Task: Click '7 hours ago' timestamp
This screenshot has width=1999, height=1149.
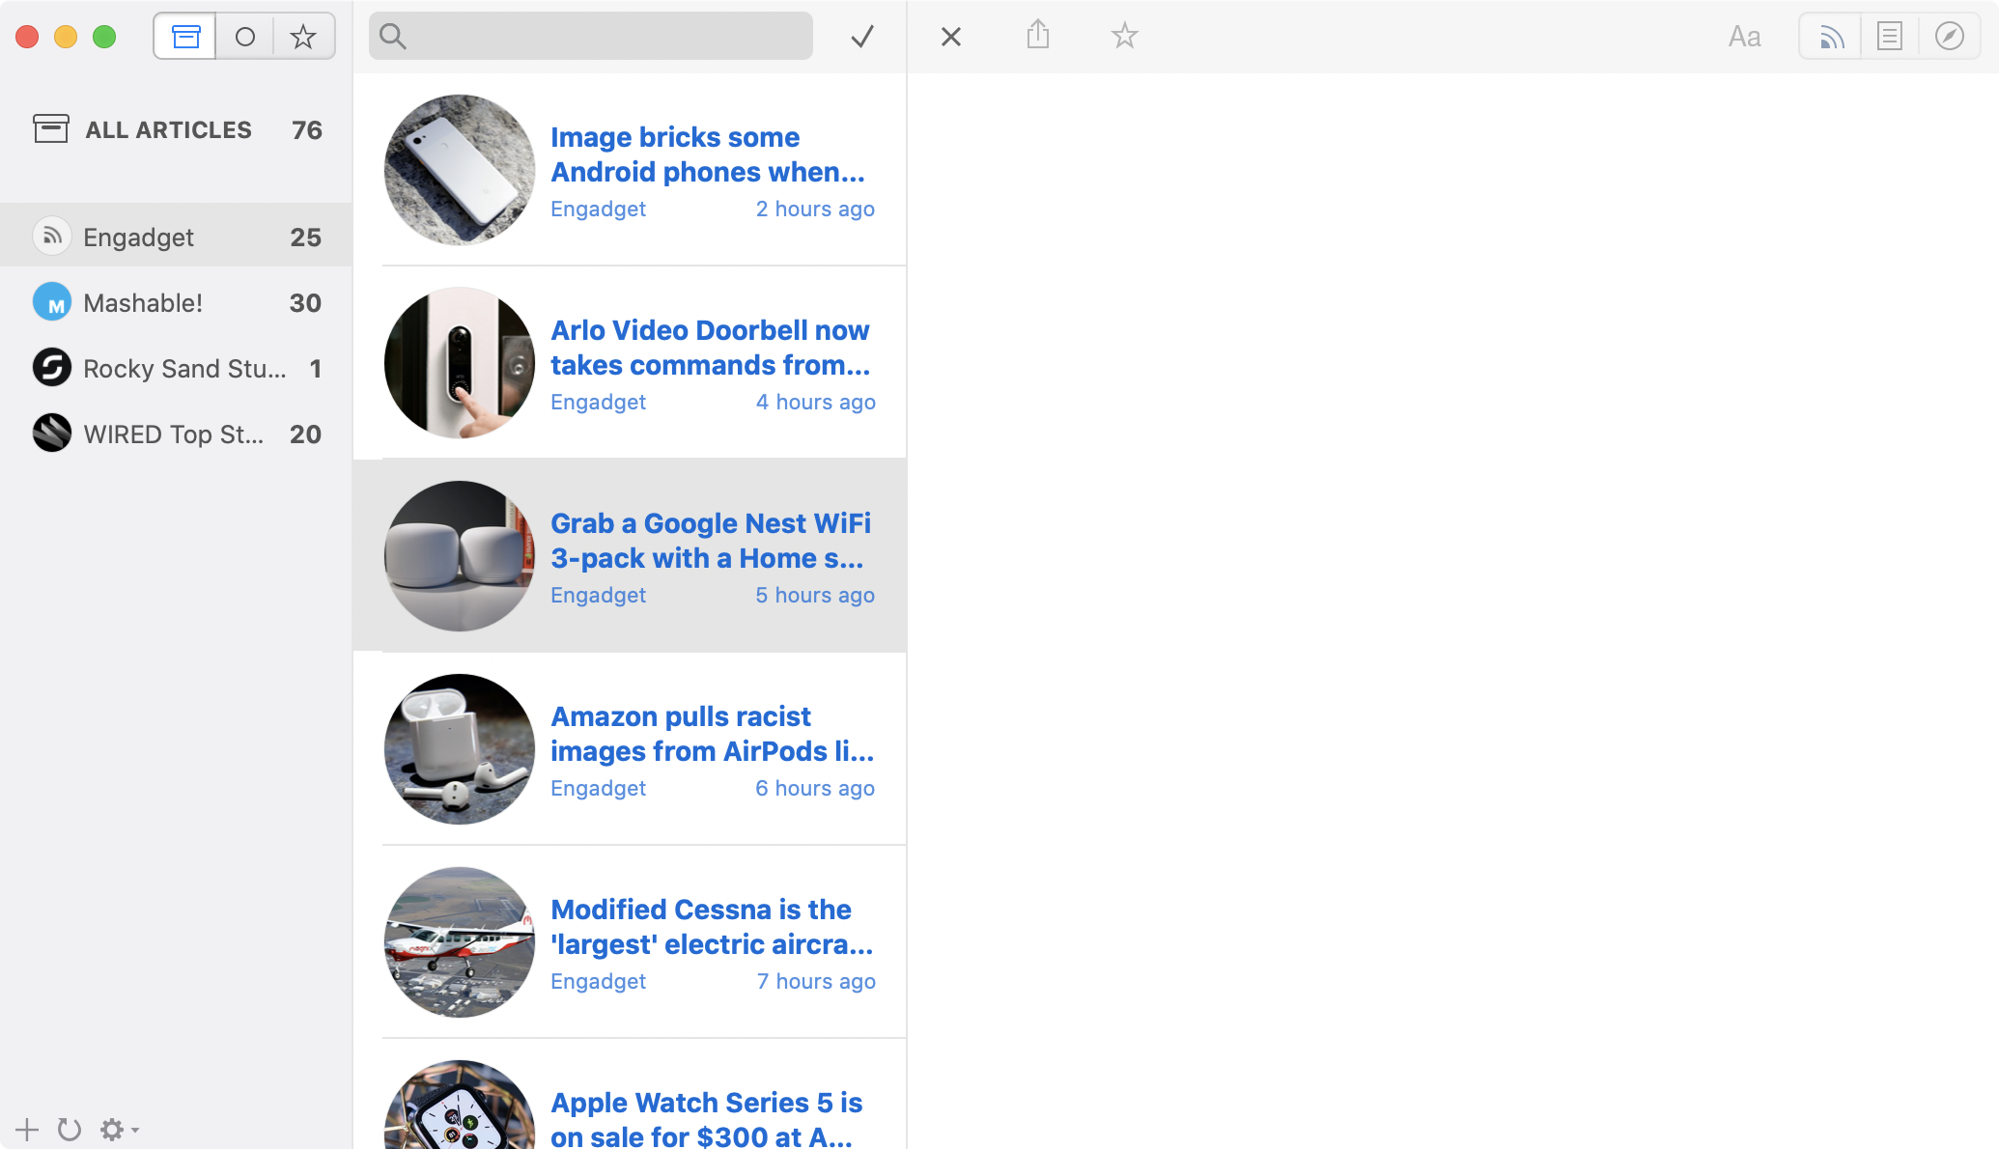Action: [816, 981]
